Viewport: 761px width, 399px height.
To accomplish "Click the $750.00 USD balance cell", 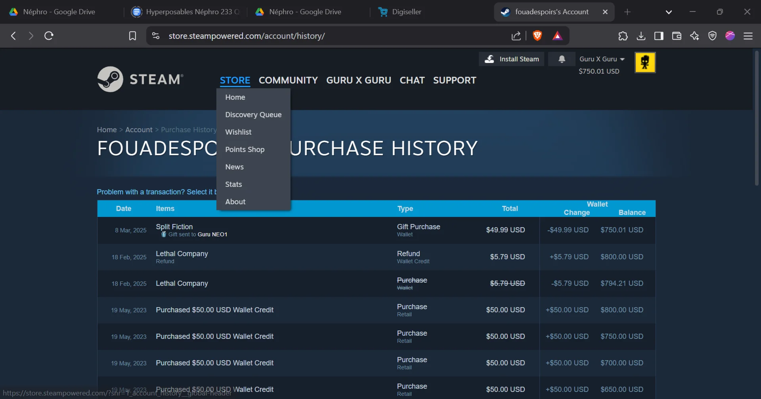I will (x=621, y=336).
